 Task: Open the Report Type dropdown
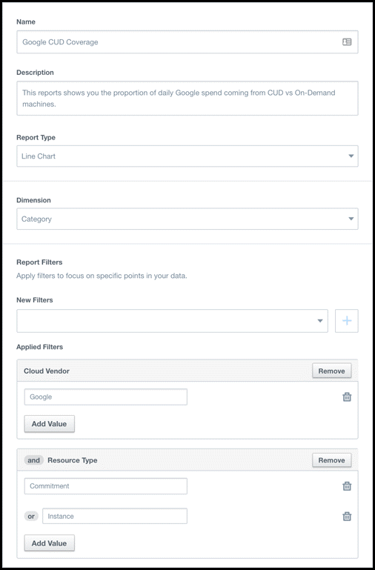[x=187, y=156]
